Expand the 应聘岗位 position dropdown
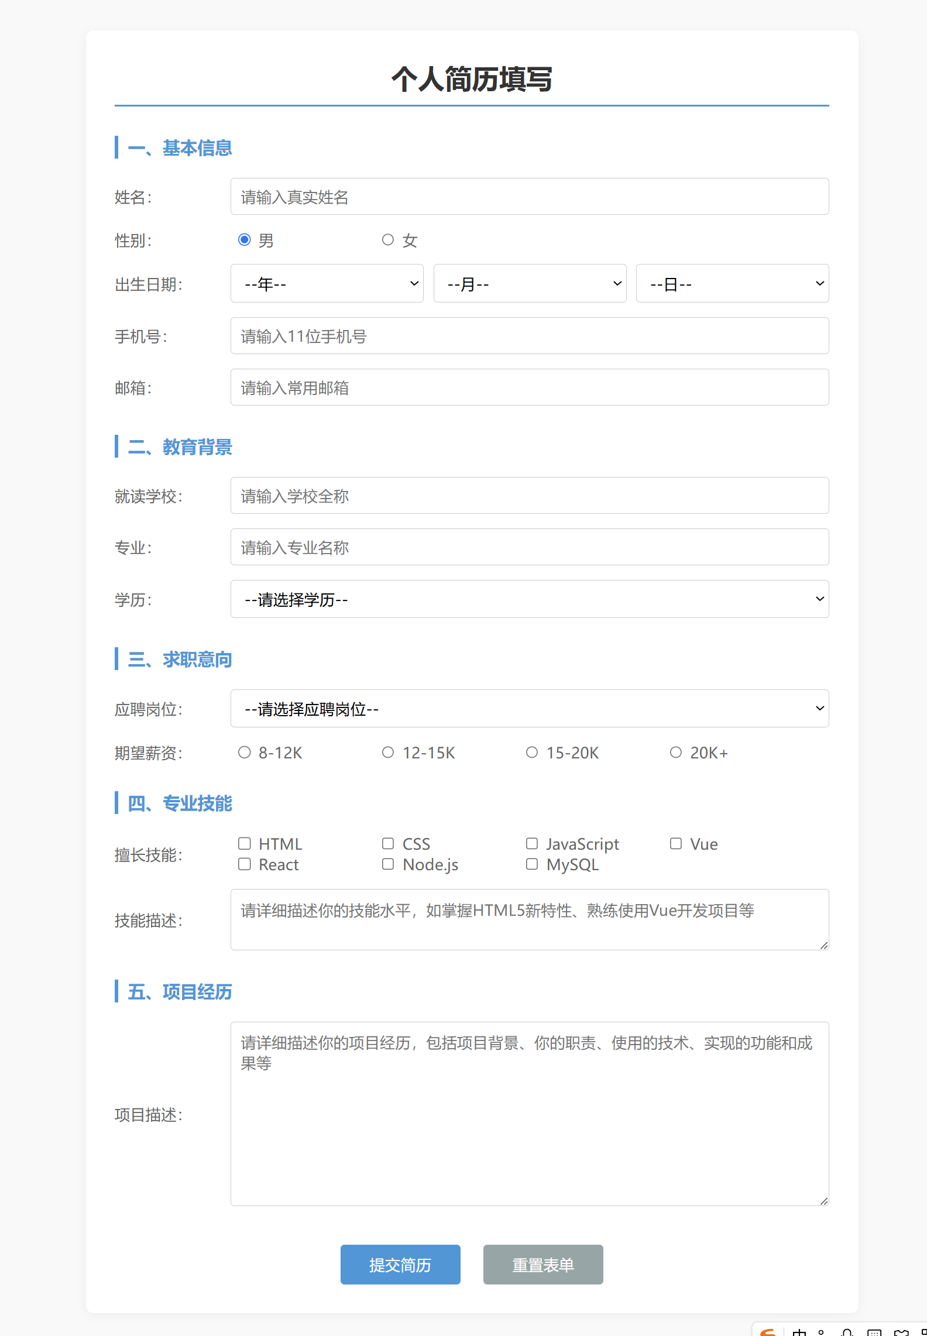The width and height of the screenshot is (927, 1336). [x=530, y=709]
